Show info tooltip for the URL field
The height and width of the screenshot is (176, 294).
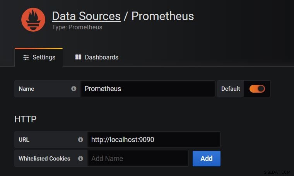(x=80, y=140)
